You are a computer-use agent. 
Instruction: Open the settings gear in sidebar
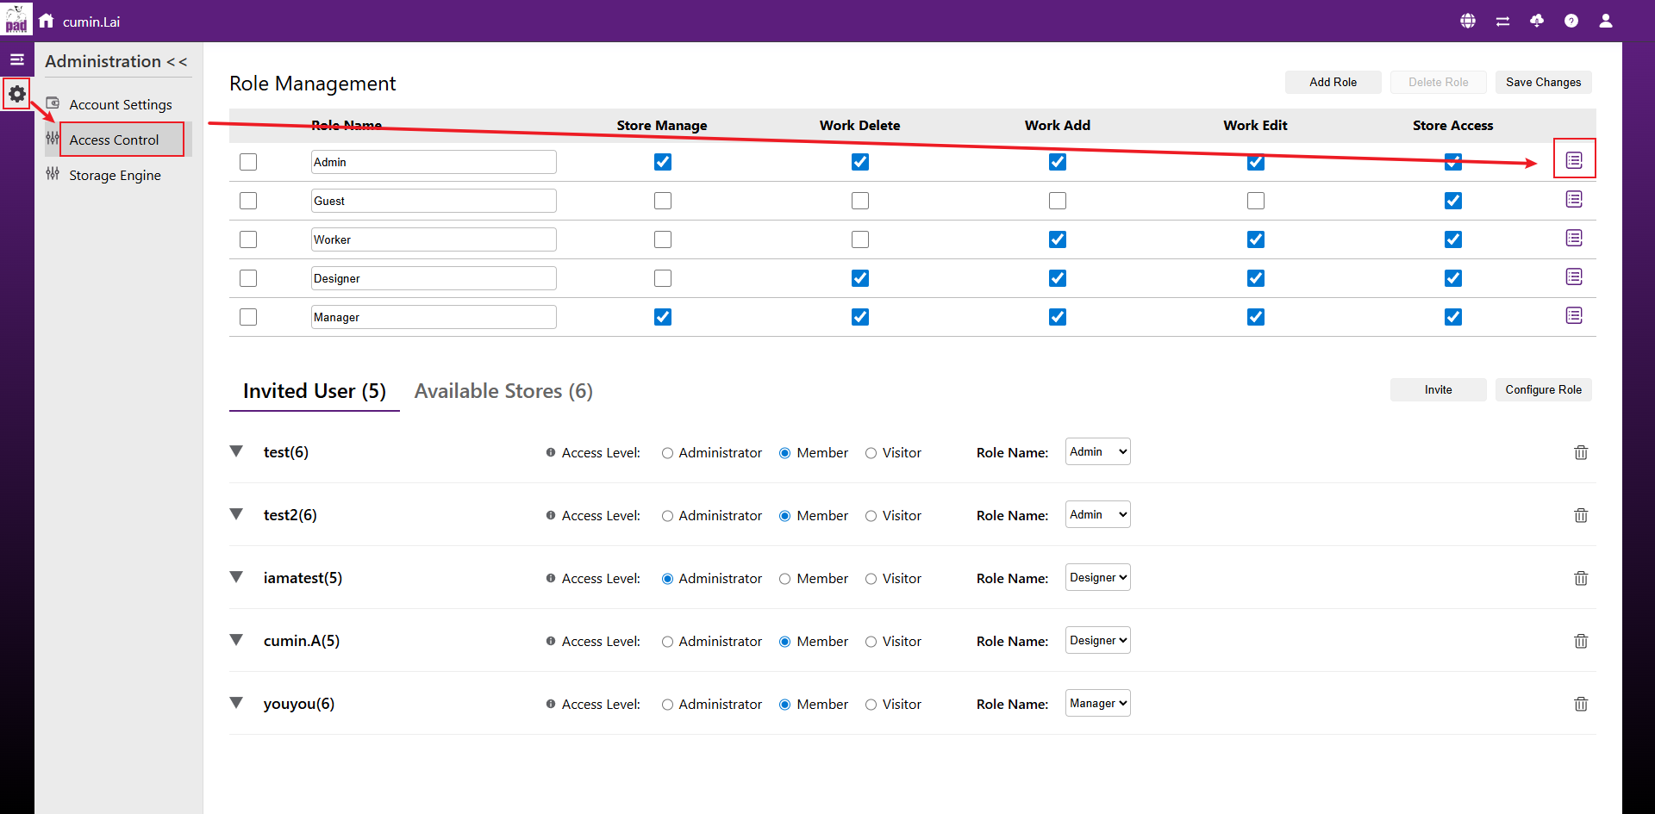point(17,93)
